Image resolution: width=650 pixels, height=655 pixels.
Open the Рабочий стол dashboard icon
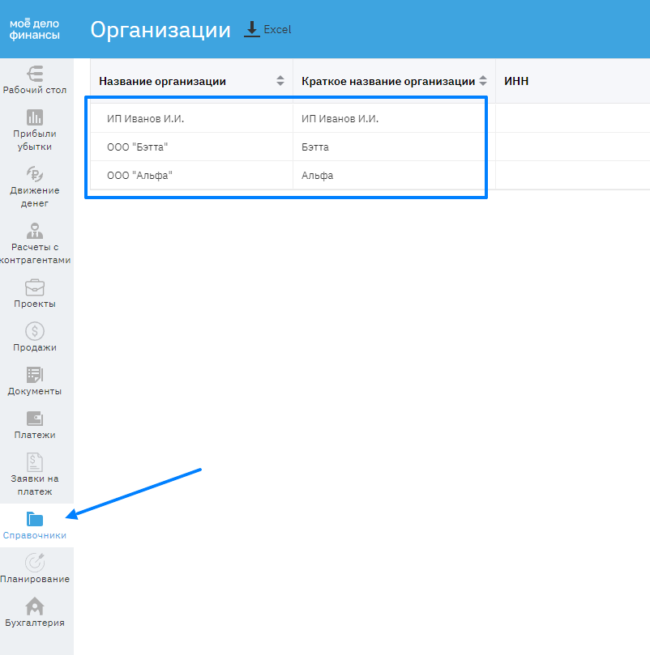coord(35,74)
